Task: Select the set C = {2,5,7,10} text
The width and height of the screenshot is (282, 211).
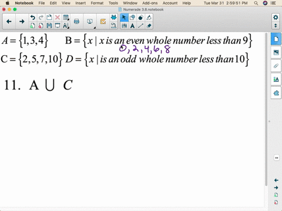Action: coord(31,59)
